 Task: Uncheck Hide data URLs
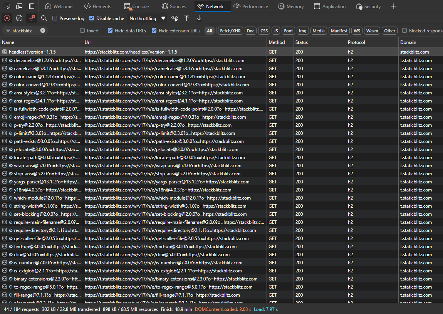[110, 30]
